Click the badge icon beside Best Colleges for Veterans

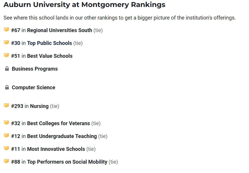(6, 123)
